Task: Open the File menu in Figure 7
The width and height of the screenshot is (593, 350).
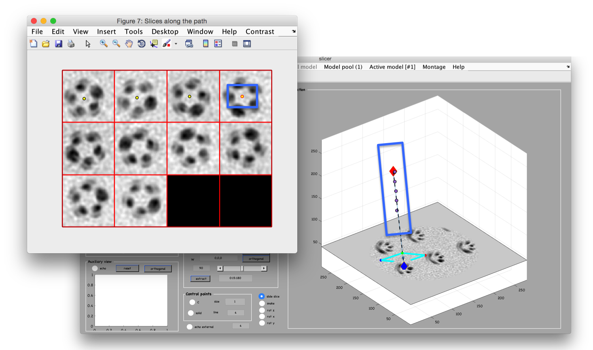Action: point(37,32)
